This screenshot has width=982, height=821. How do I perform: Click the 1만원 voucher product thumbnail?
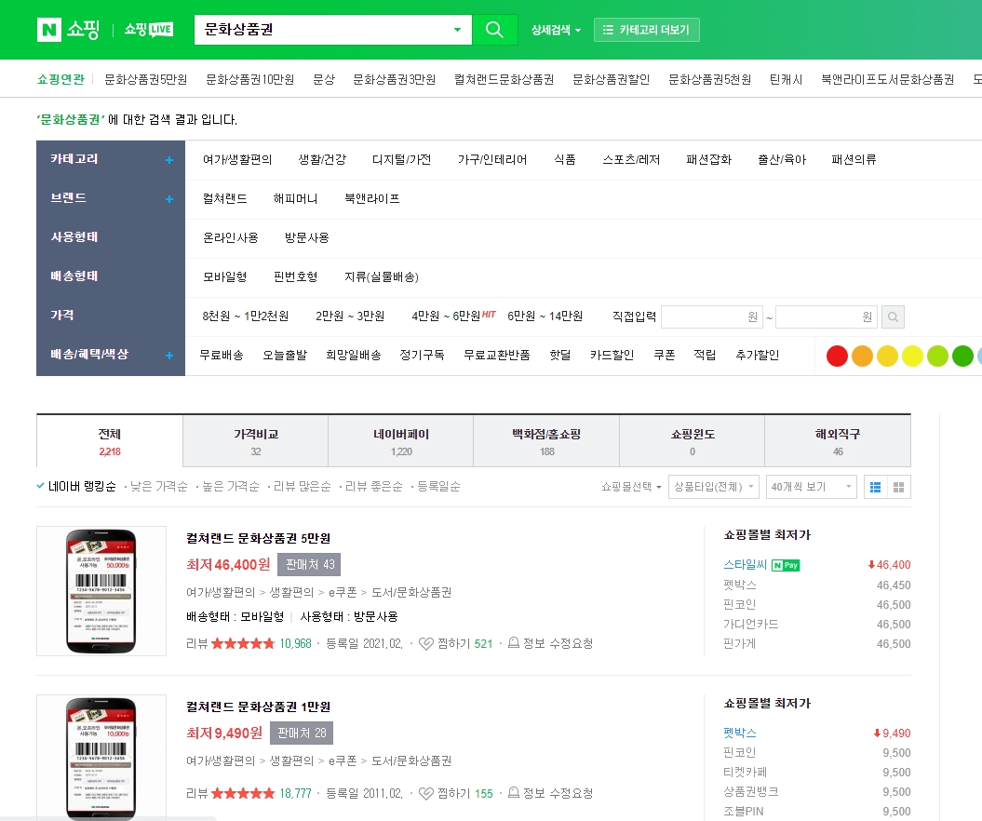(101, 757)
